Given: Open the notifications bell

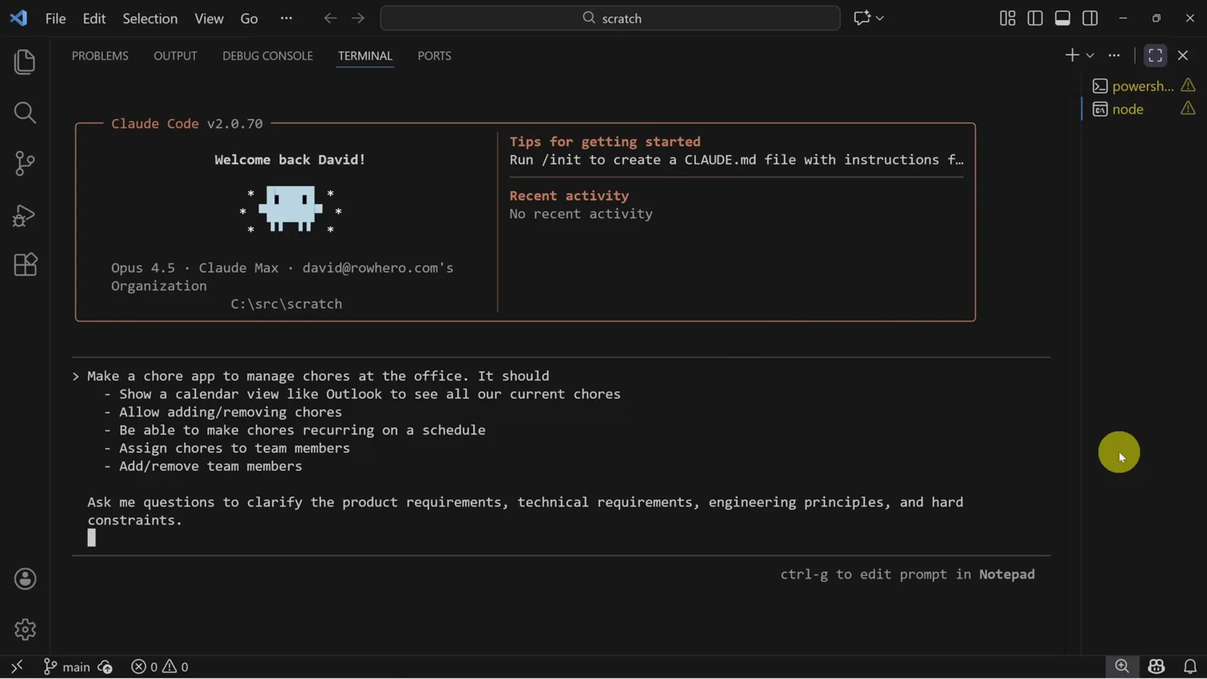Looking at the screenshot, I should tap(1190, 666).
